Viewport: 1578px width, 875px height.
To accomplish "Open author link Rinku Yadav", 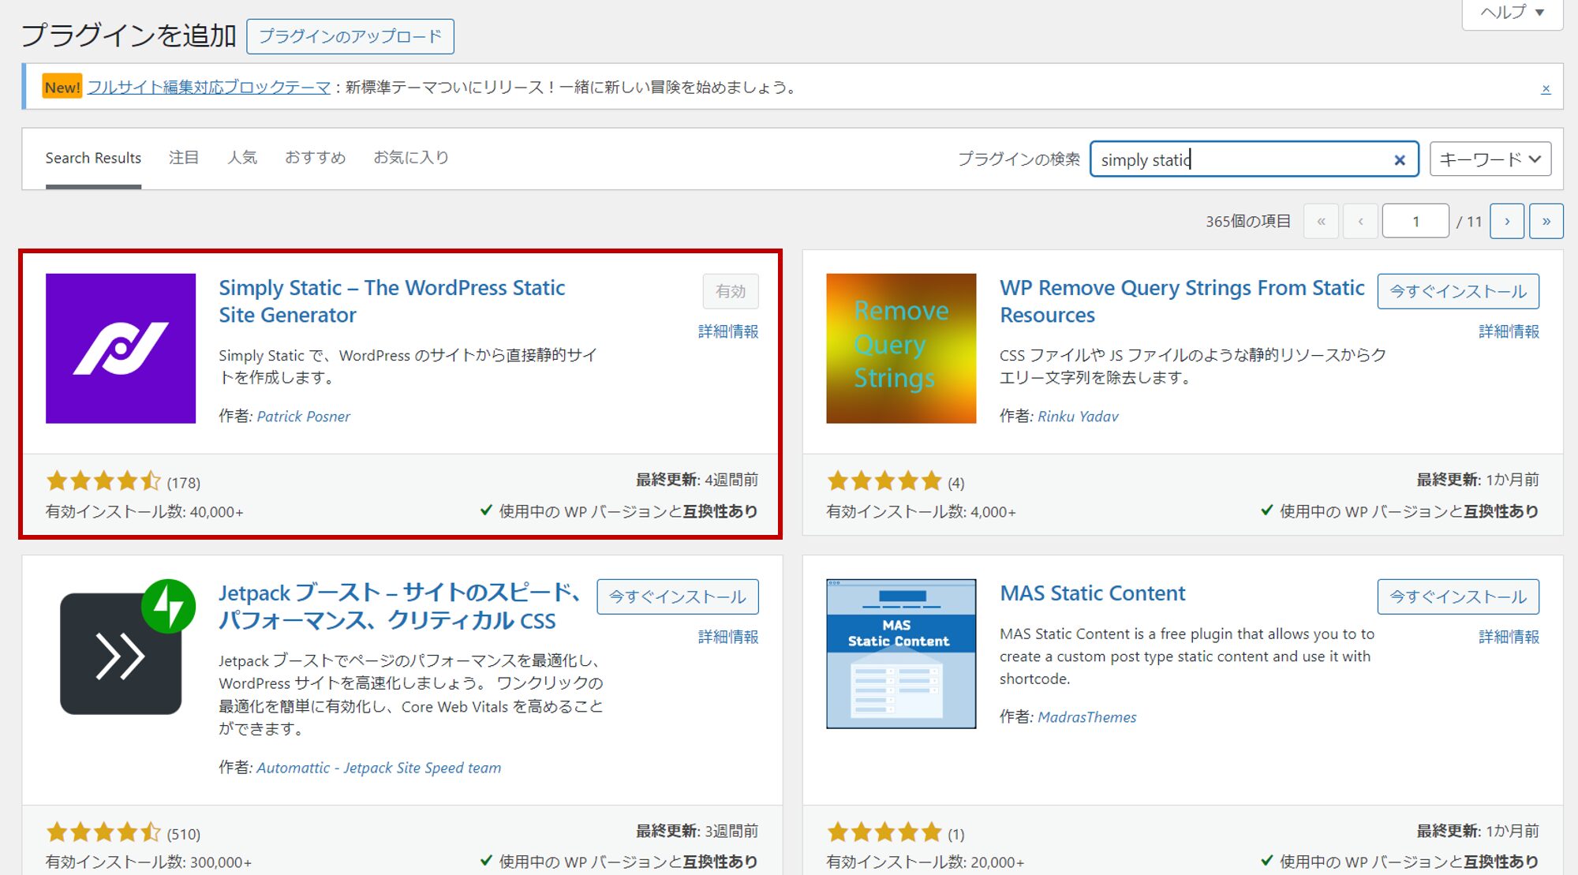I will click(x=1078, y=417).
